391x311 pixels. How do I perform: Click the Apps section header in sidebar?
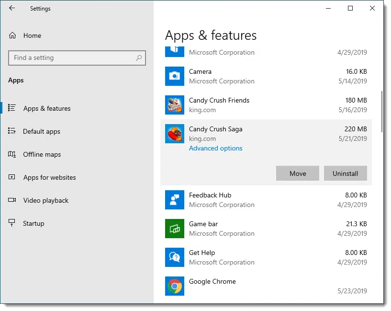click(16, 81)
